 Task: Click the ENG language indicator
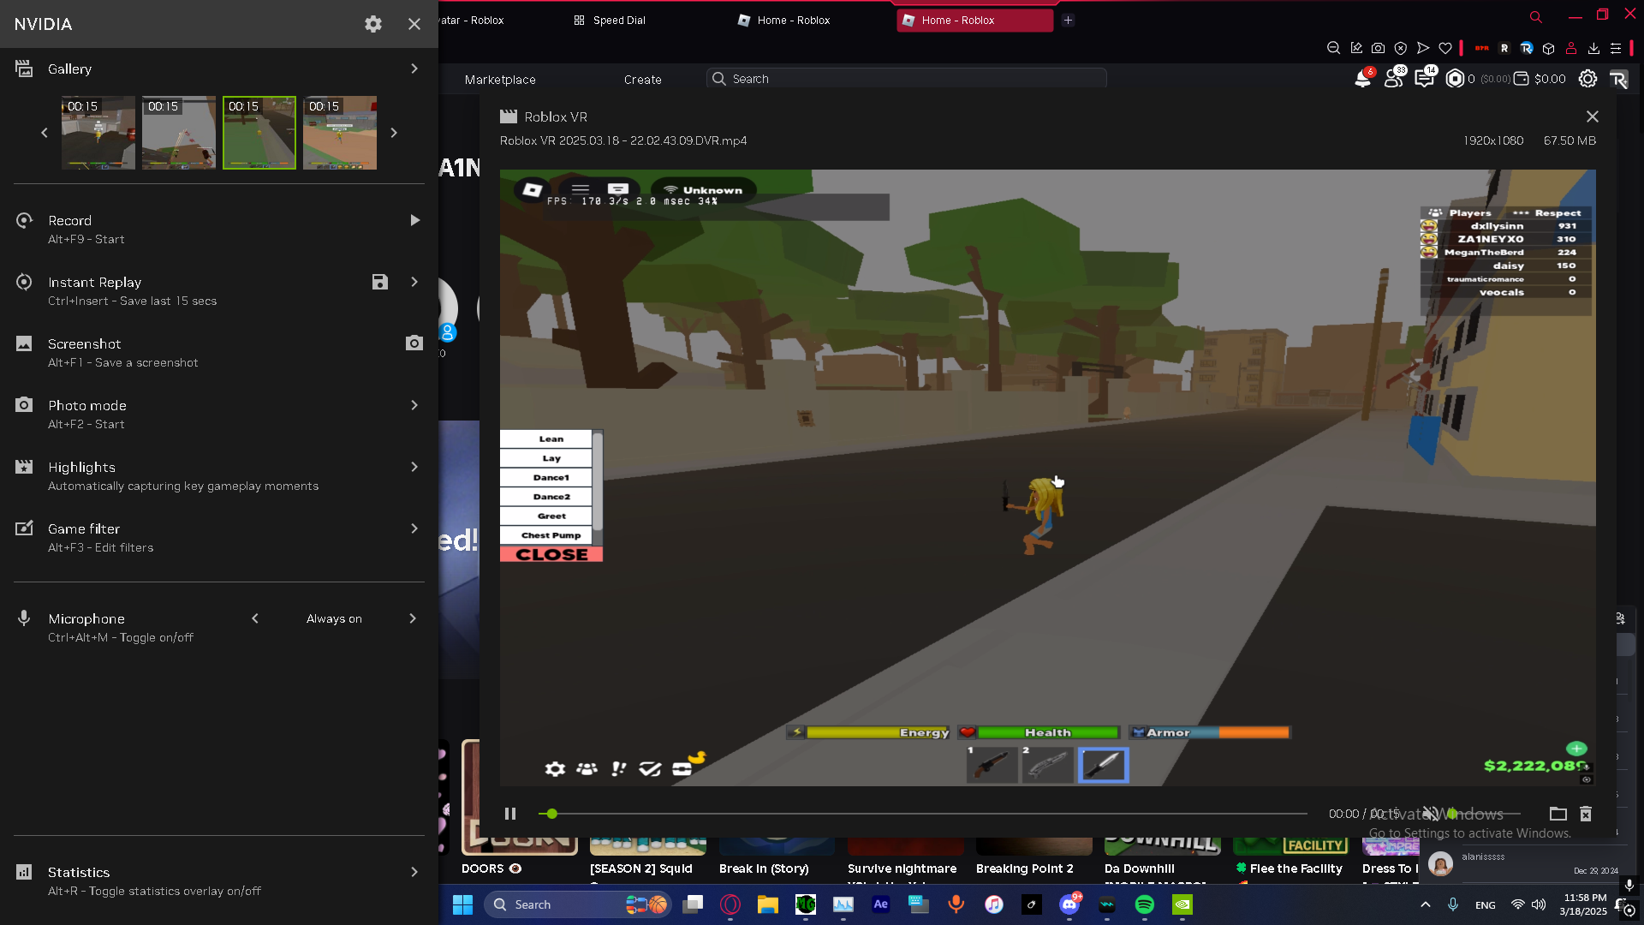click(x=1486, y=905)
